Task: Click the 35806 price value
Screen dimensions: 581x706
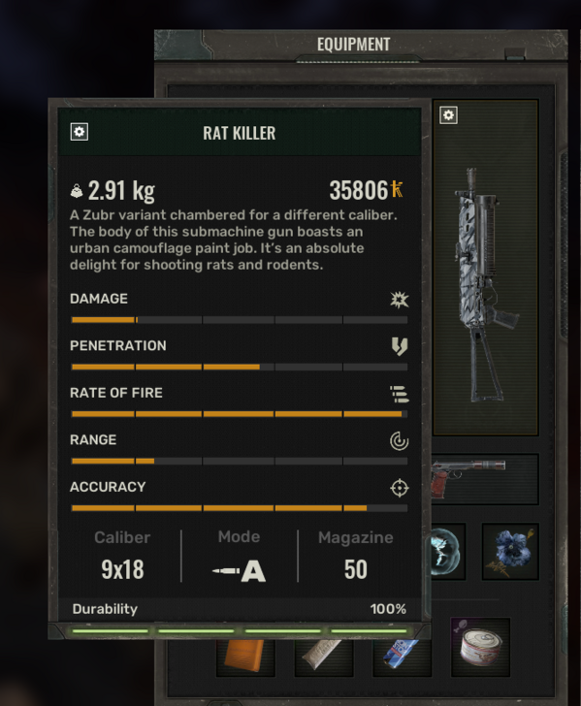Action: 359,190
